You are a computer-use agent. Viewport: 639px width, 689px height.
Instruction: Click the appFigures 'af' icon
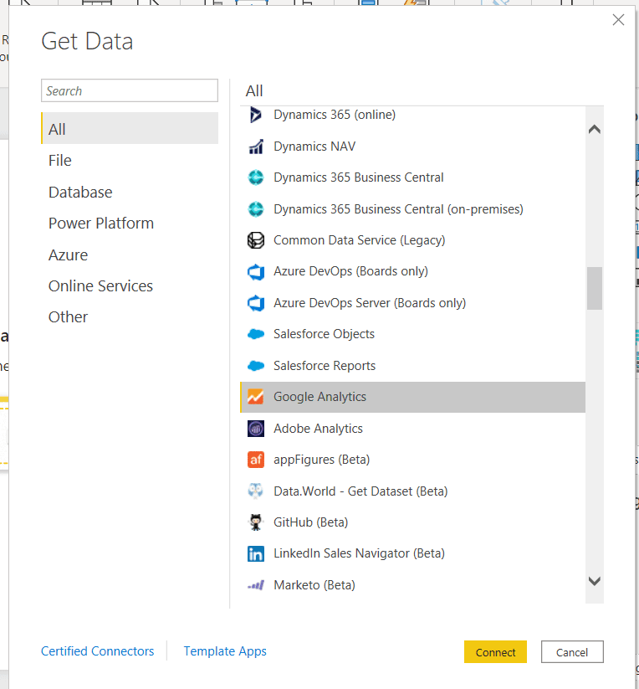256,460
